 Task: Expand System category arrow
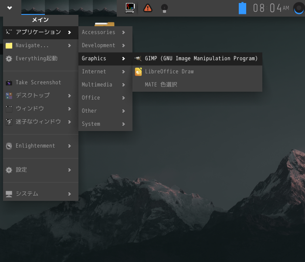coord(123,124)
